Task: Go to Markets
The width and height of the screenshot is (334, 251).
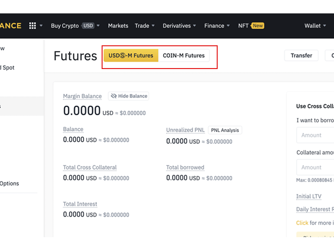Action: click(118, 26)
